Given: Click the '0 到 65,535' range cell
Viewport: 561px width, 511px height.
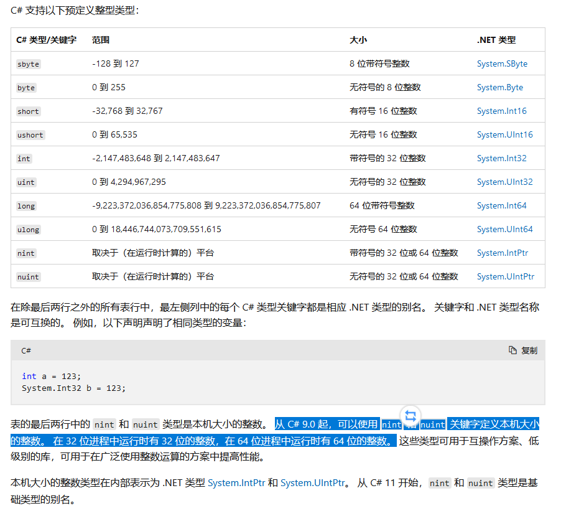Looking at the screenshot, I should coord(114,134).
